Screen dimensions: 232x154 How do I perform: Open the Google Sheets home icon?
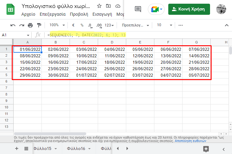tap(11, 10)
